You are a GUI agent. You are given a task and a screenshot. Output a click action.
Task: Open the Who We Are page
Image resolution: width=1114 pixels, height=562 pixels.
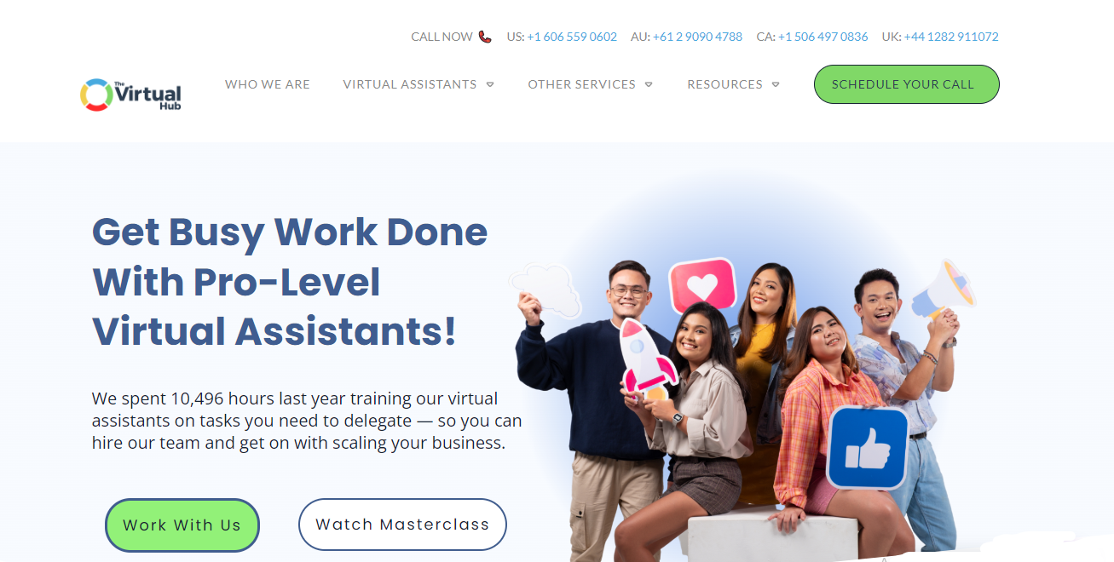268,84
